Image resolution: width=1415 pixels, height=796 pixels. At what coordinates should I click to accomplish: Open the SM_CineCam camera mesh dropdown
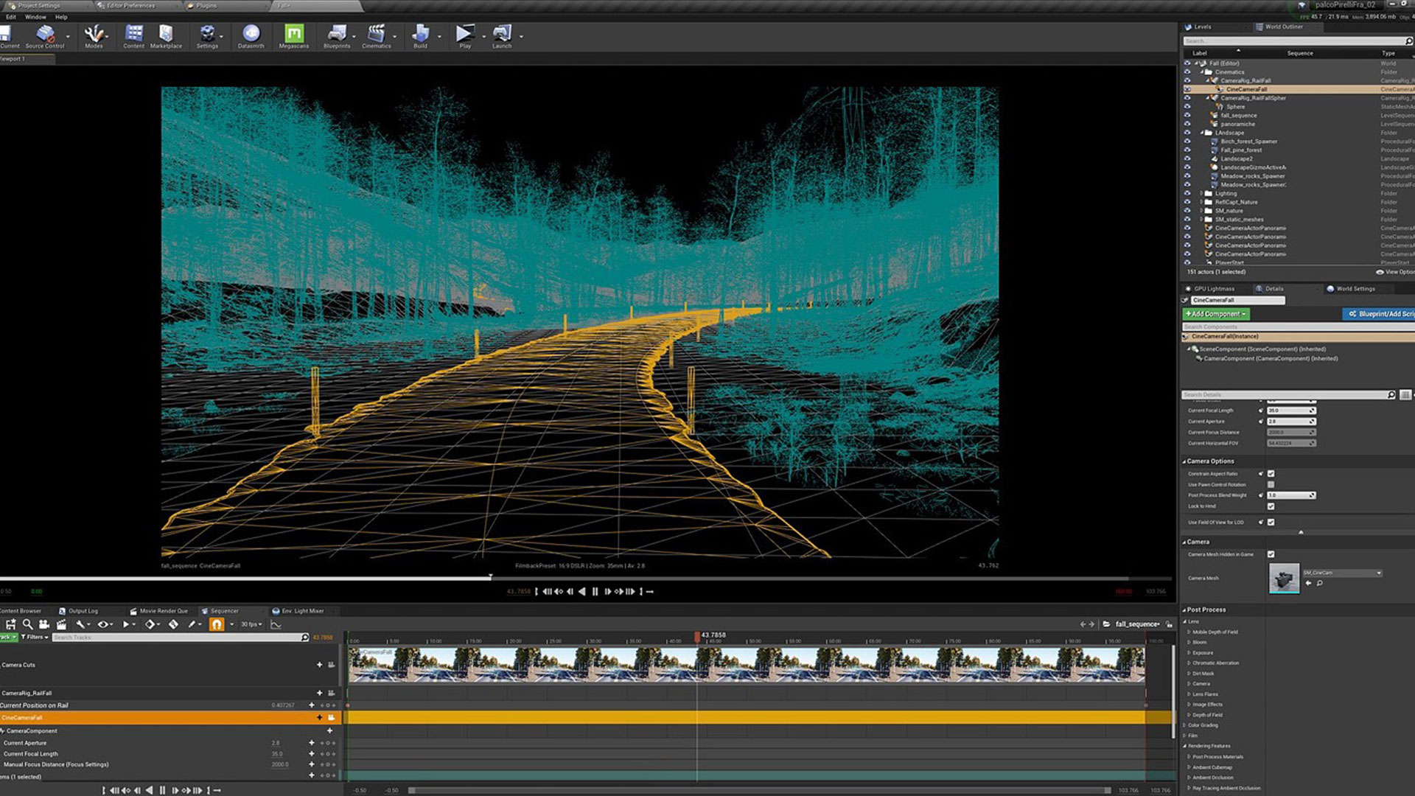(1342, 573)
